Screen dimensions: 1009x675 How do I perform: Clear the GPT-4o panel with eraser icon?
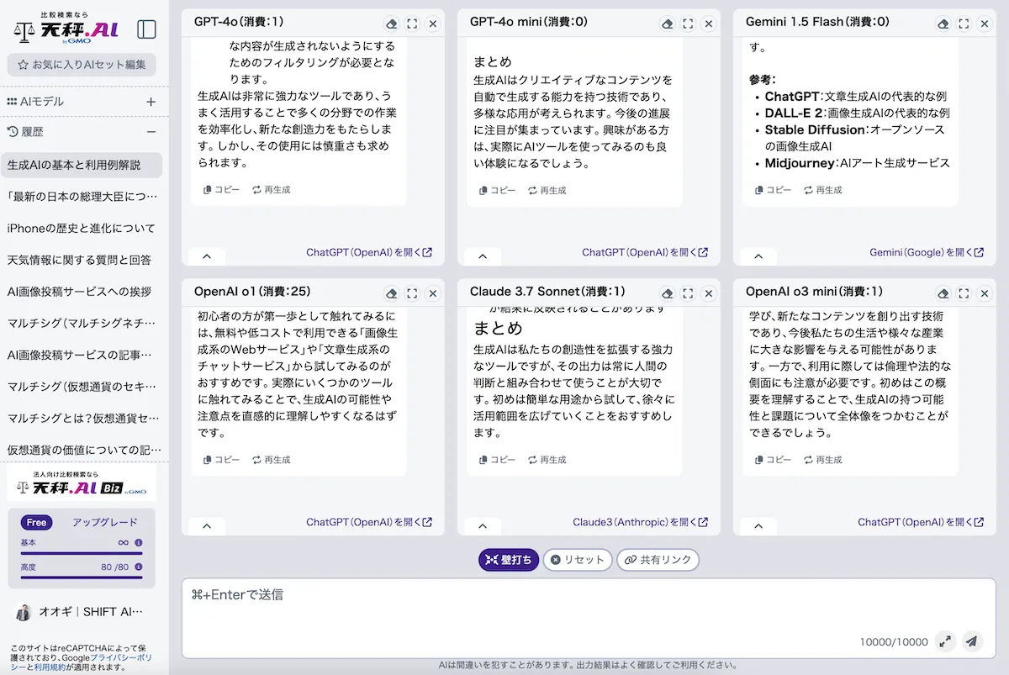click(x=391, y=24)
